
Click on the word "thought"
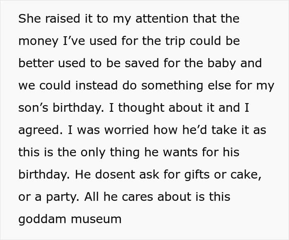[141, 108]
